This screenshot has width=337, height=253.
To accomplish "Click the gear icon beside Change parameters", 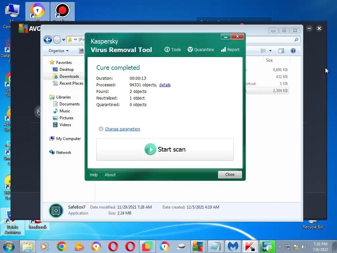I will point(101,129).
